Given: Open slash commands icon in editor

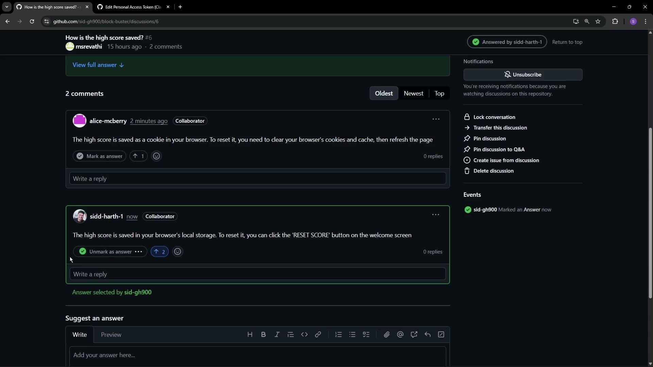Looking at the screenshot, I should 441,335.
